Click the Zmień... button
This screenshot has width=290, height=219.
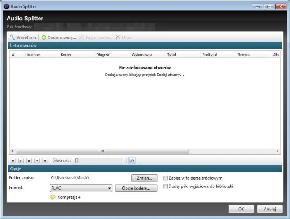[x=145, y=178]
